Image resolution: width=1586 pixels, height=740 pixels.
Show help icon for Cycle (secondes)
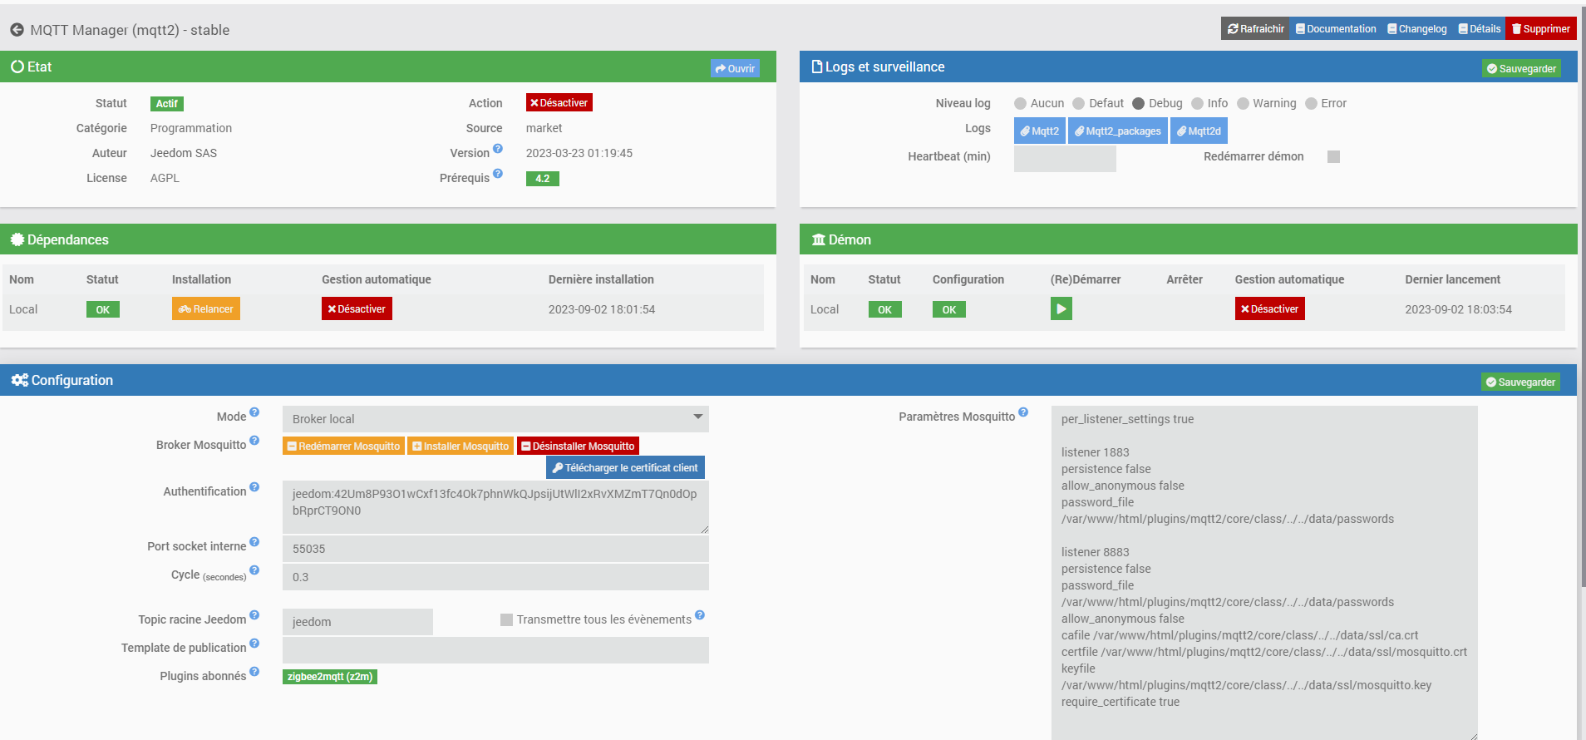click(x=254, y=570)
